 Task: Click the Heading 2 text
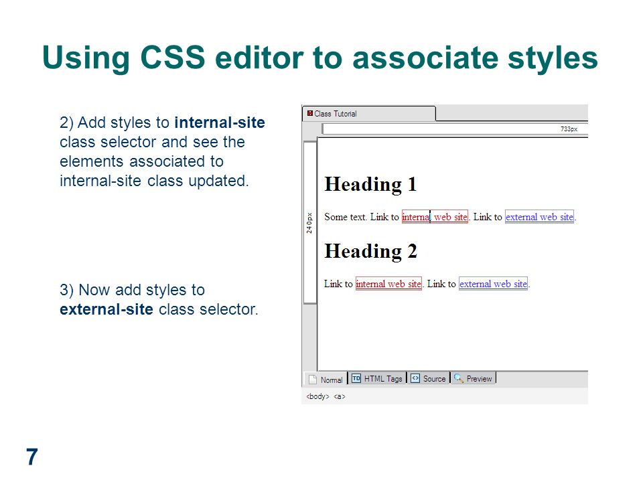coord(370,251)
